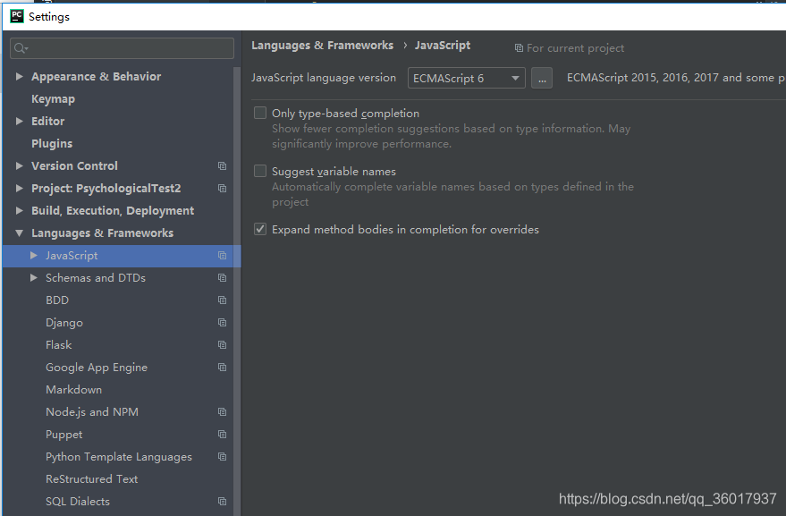This screenshot has width=786, height=516.
Task: Click the search magnifier icon in settings search
Action: coord(20,48)
